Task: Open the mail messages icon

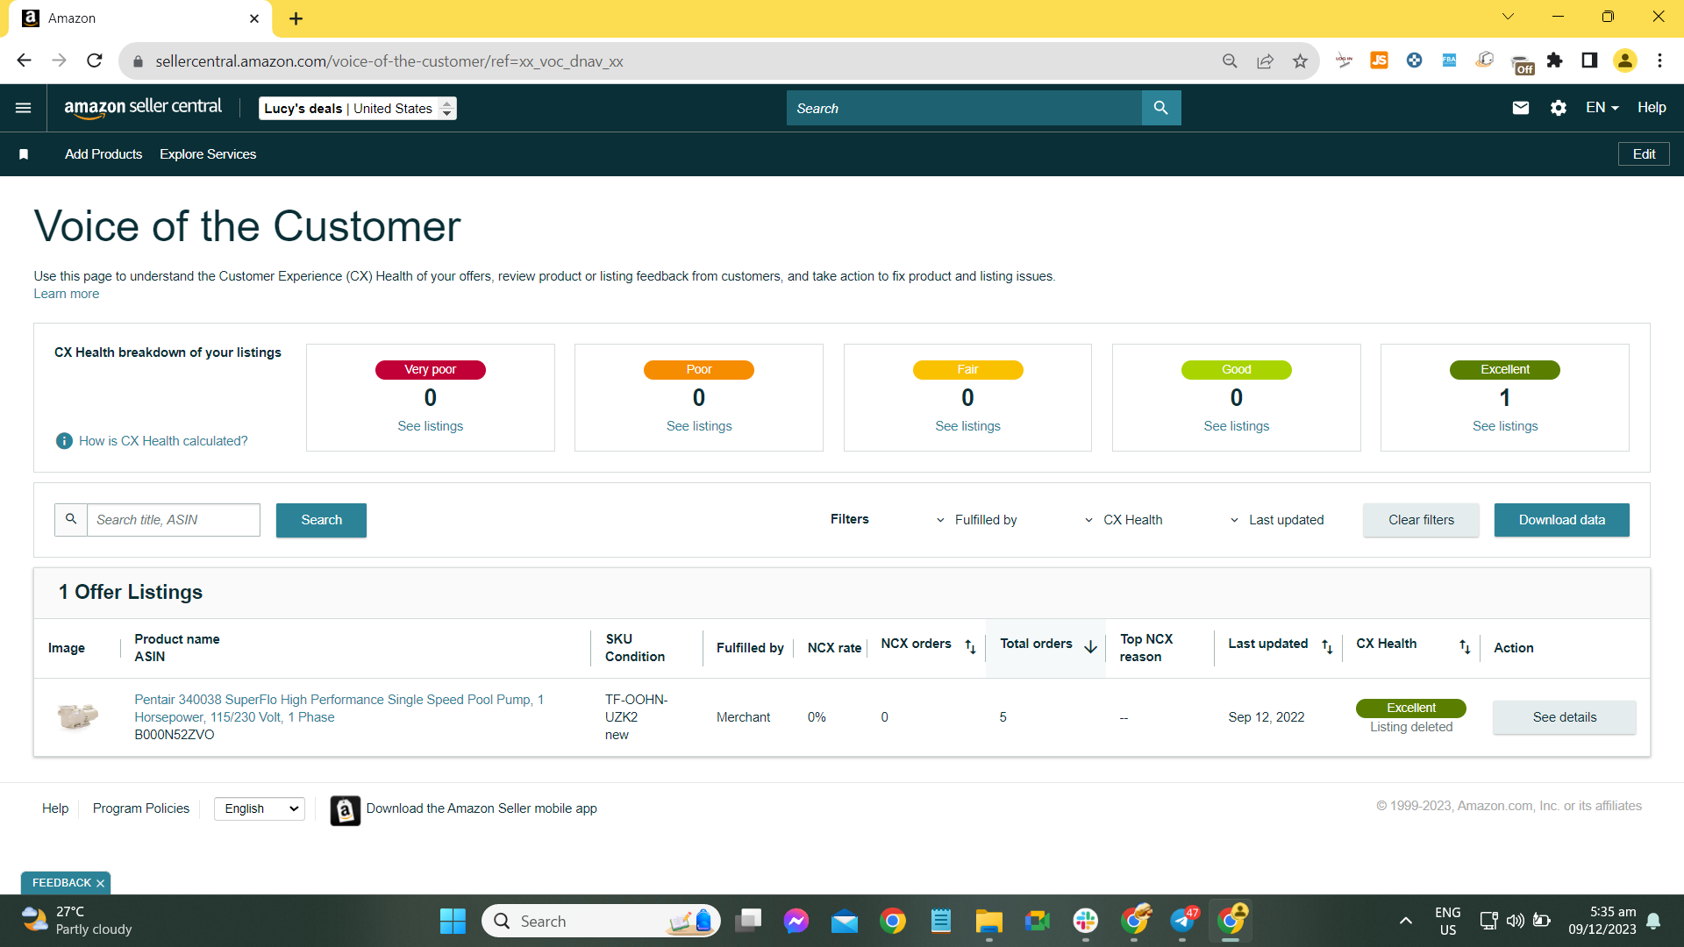Action: (x=1521, y=108)
